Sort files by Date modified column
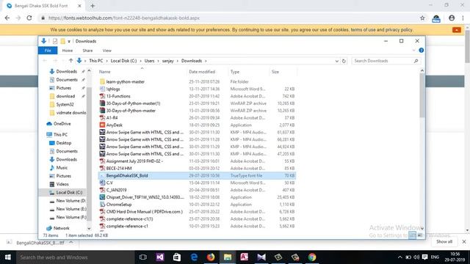 click(x=202, y=72)
